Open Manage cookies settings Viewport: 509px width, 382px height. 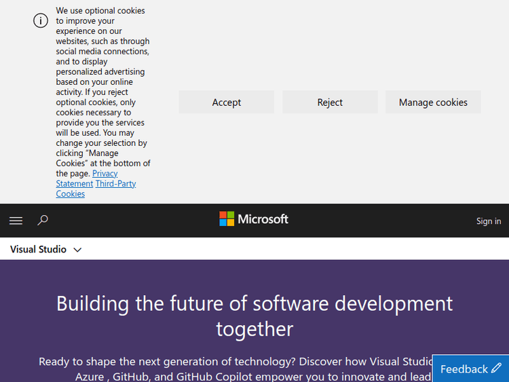pos(433,102)
